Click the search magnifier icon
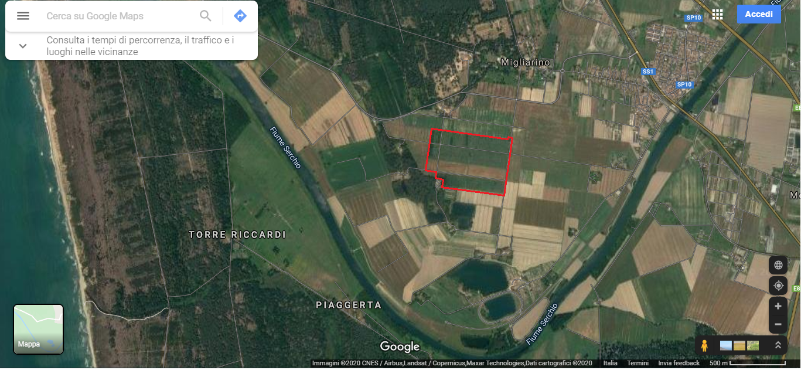The width and height of the screenshot is (801, 370). coord(206,16)
